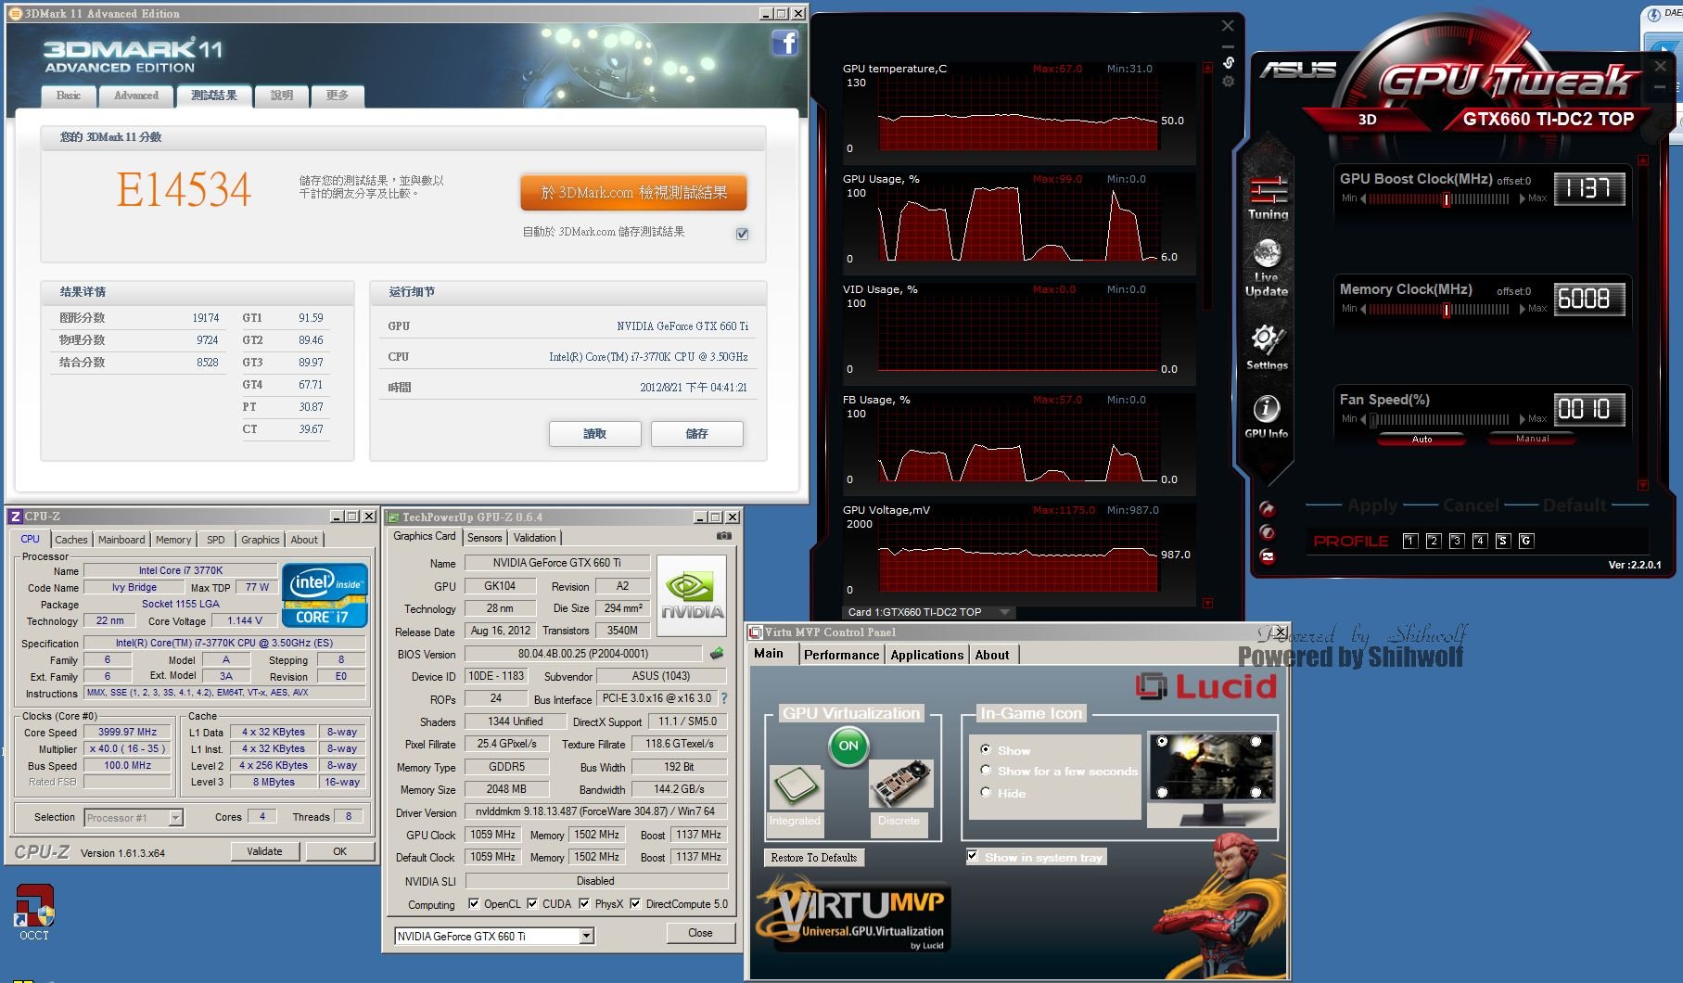Click GPU Tweak panel scroll down arrow

pyautogui.click(x=1643, y=485)
